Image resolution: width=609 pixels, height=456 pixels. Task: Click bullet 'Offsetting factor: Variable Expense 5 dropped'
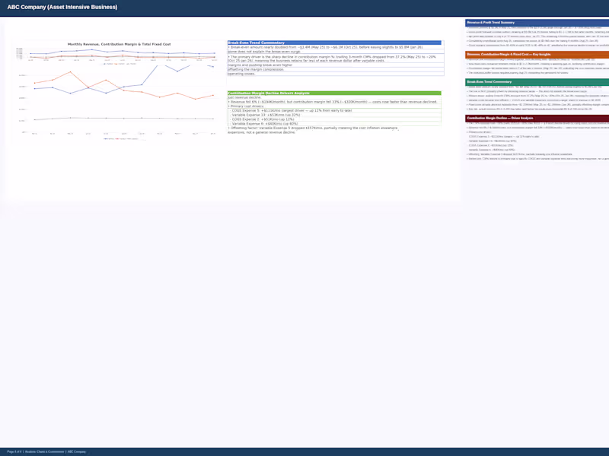pyautogui.click(x=313, y=128)
